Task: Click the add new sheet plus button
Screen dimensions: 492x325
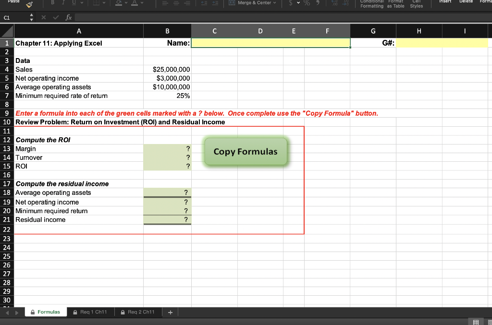Action: [x=170, y=312]
